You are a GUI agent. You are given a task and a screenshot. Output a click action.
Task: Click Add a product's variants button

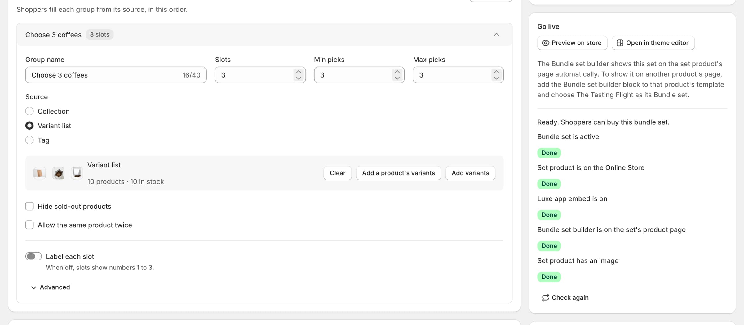click(x=398, y=173)
